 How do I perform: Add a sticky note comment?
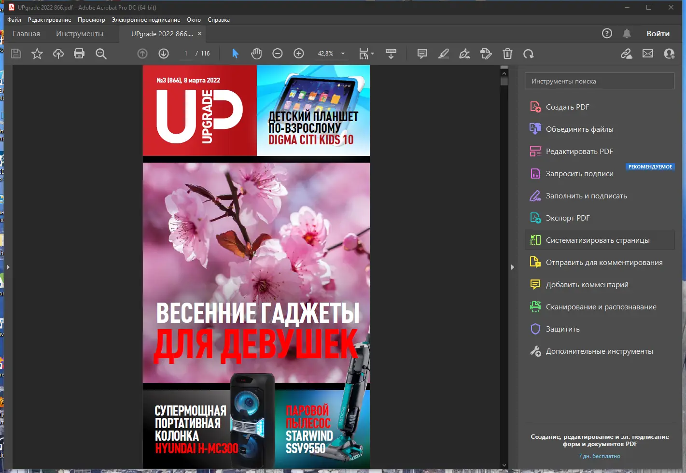pos(422,54)
